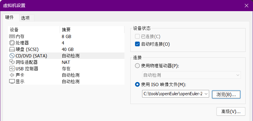Switch to the 选项 tab
This screenshot has height=121, width=253.
point(25,18)
